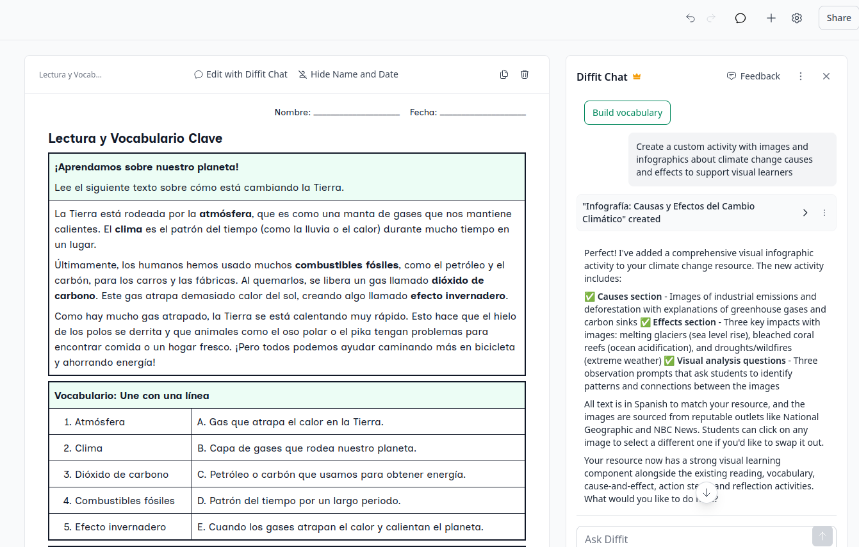Image resolution: width=859 pixels, height=547 pixels.
Task: Click the send arrow button in chat
Action: pyautogui.click(x=822, y=536)
